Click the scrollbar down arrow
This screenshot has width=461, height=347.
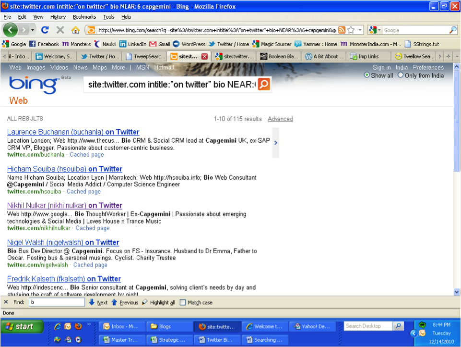coord(456,292)
